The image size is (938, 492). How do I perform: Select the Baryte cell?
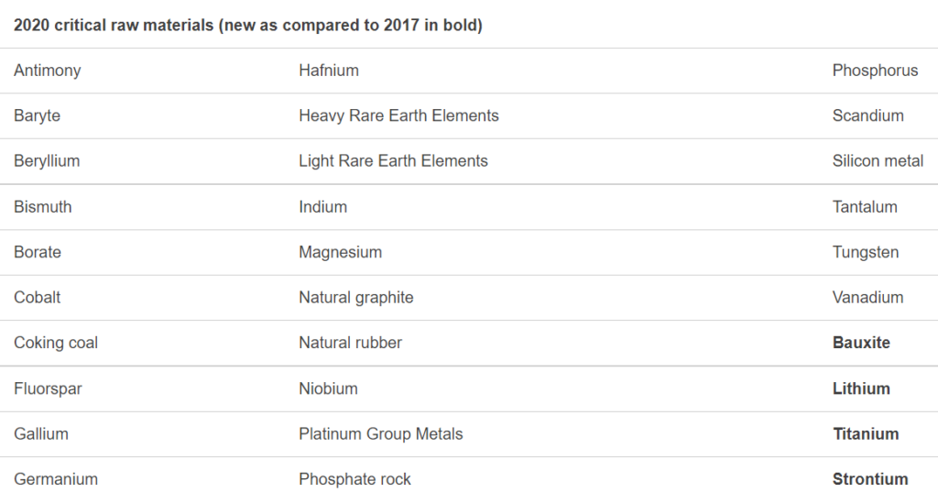click(38, 115)
